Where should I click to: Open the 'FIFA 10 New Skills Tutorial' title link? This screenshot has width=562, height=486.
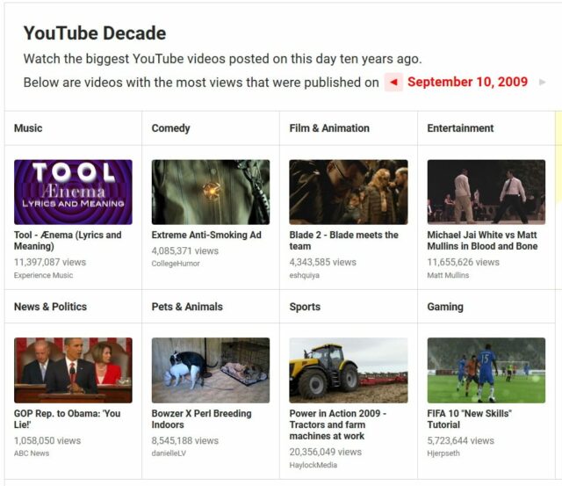[469, 419]
